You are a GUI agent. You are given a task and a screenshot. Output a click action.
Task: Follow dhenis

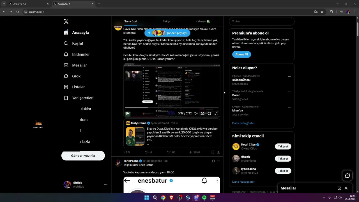[x=283, y=159]
